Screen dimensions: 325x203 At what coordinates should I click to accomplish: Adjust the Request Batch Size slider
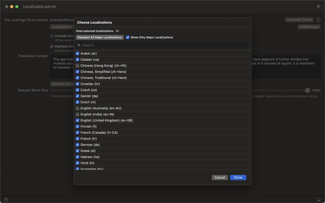307,90
